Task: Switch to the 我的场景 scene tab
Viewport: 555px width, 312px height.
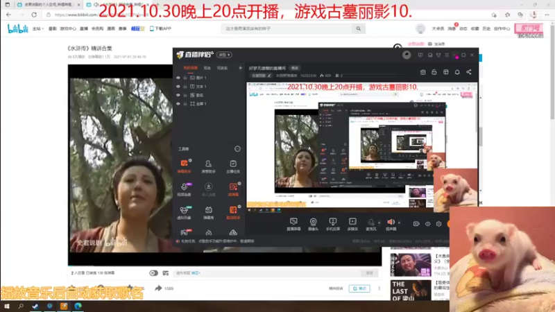Action: tap(190, 68)
